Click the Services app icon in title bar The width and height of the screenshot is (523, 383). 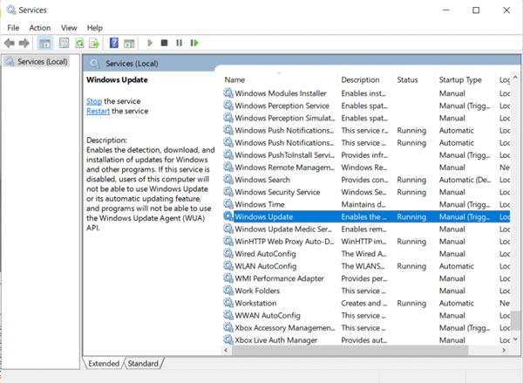[11, 10]
